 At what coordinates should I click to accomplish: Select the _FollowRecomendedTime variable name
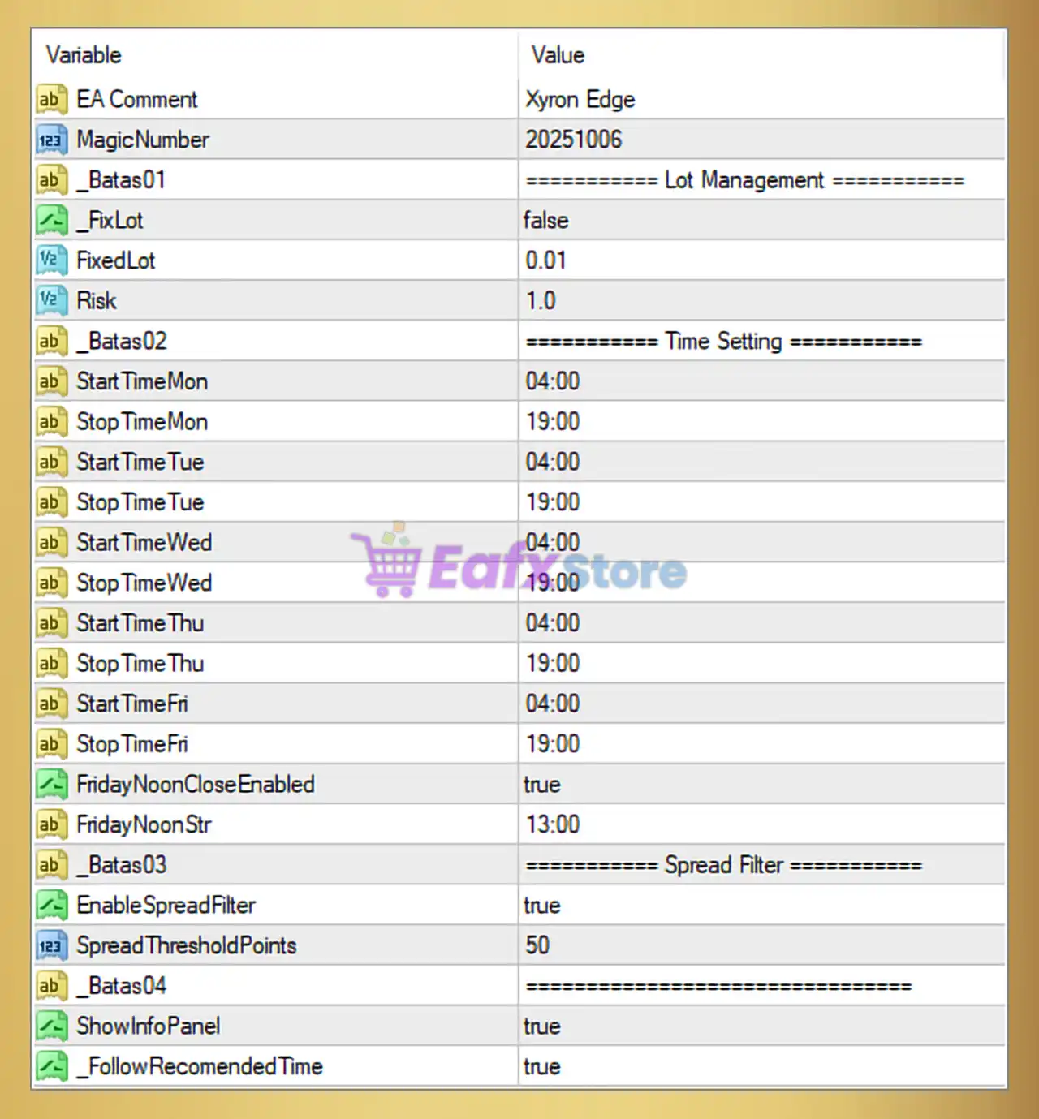point(200,1066)
